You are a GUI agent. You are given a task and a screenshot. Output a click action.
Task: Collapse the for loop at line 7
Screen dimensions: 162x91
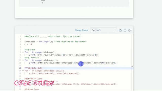[23, 52]
